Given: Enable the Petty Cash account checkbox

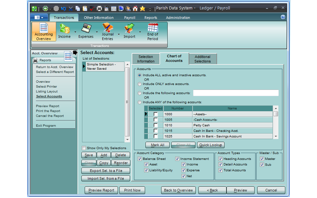Looking at the screenshot, I should (155, 125).
